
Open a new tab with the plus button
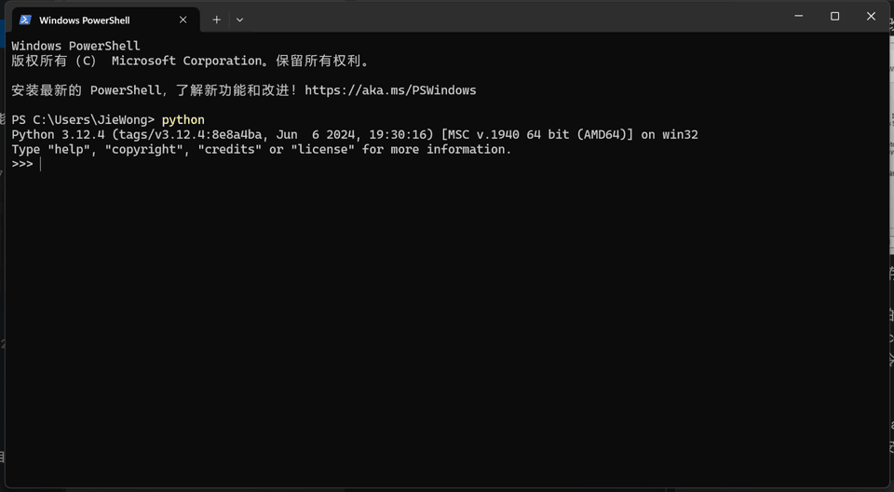[216, 20]
